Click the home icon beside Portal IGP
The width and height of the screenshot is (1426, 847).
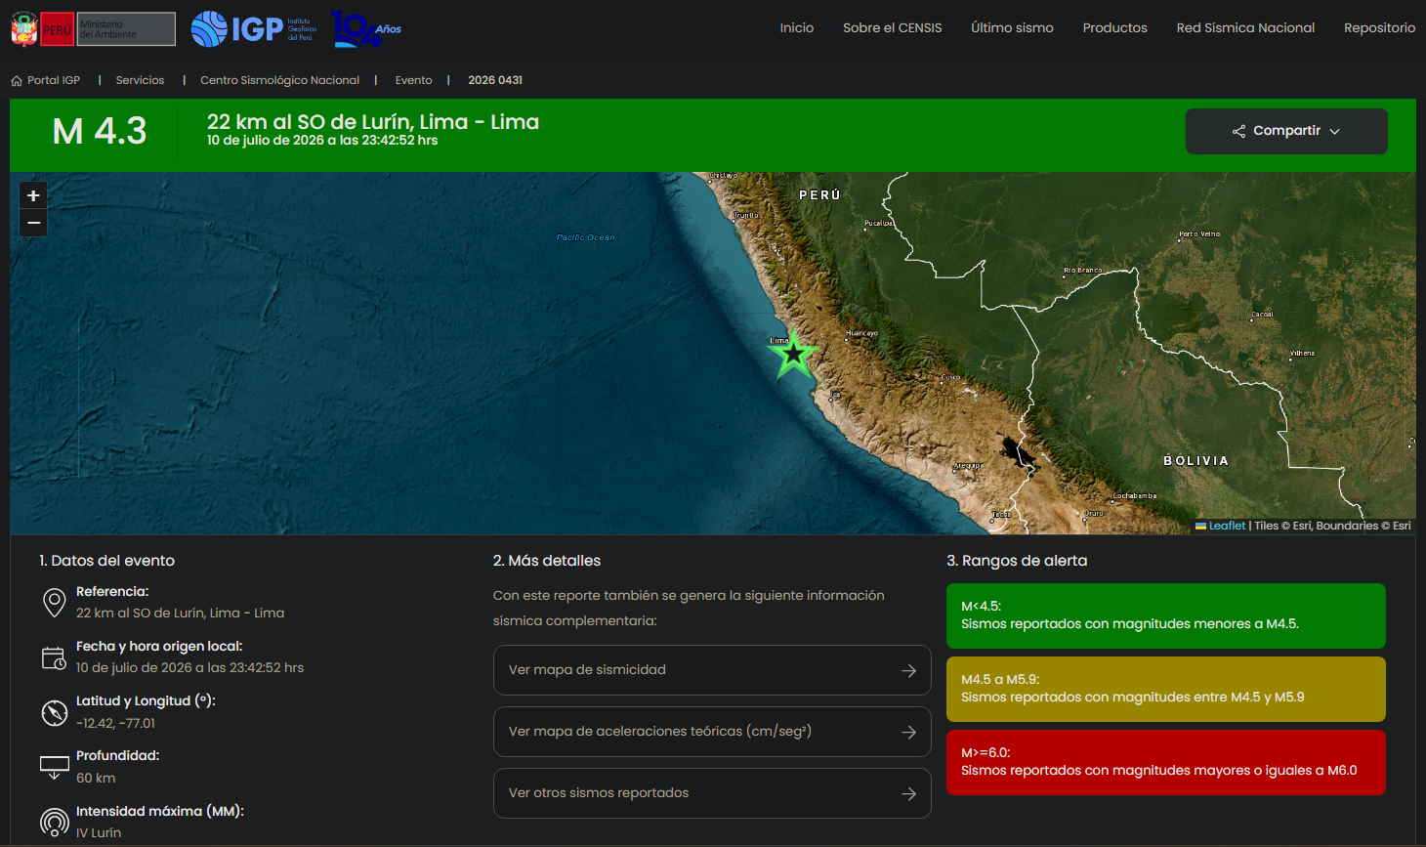(17, 81)
